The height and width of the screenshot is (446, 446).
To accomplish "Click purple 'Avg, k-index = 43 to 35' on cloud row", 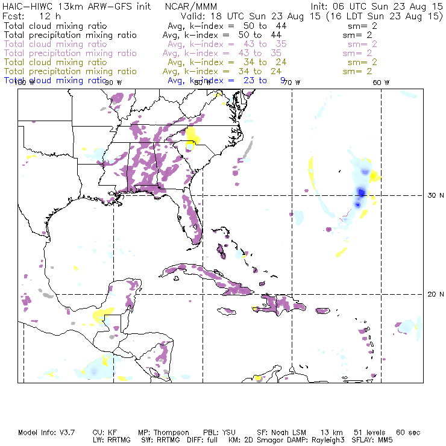I will (x=227, y=44).
